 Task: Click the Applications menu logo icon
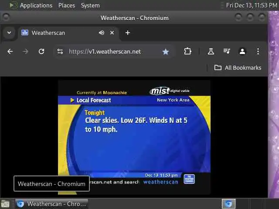[x=14, y=5]
